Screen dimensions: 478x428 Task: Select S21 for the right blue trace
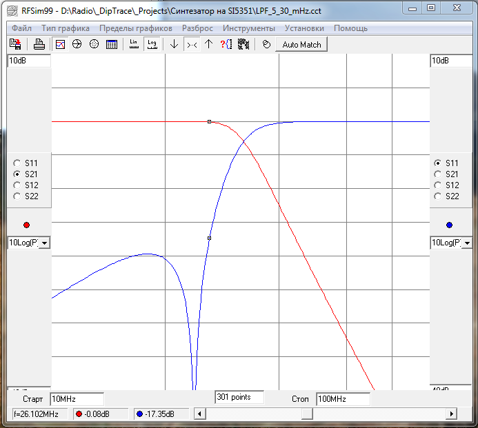(x=438, y=174)
